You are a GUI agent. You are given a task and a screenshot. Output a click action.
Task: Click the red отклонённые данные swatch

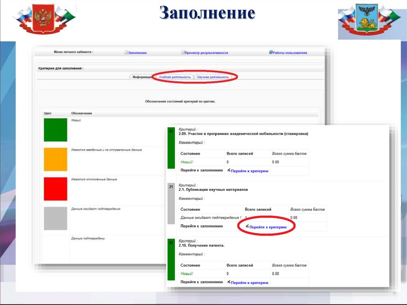55,189
